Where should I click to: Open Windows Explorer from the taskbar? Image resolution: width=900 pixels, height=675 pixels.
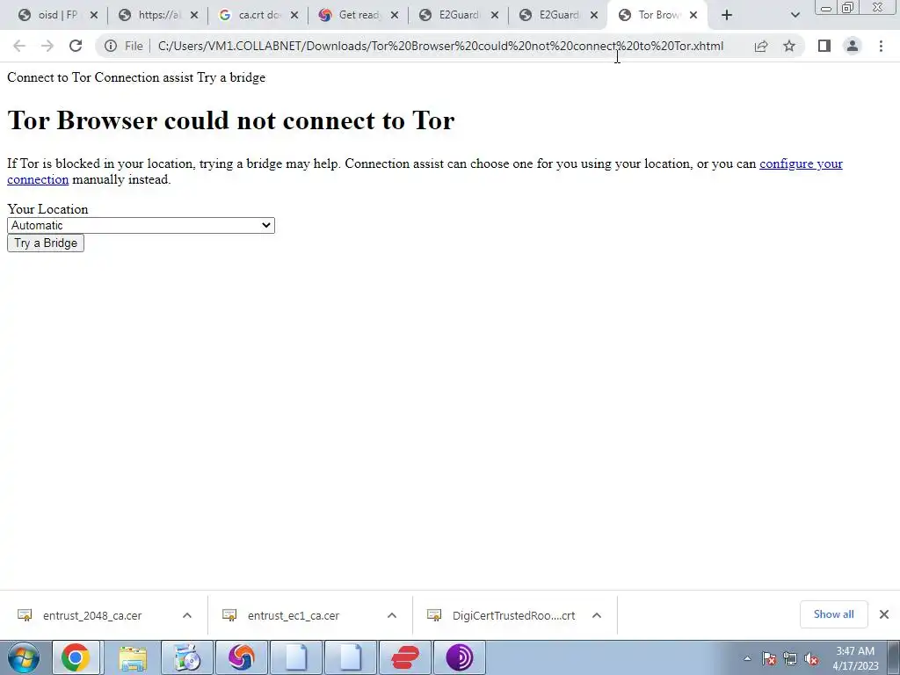(x=133, y=657)
